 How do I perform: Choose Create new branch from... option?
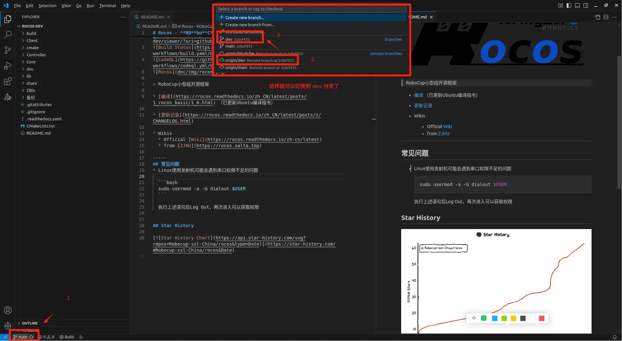(x=311, y=25)
